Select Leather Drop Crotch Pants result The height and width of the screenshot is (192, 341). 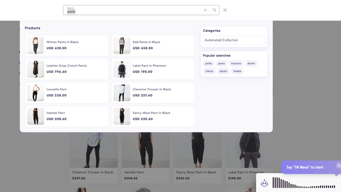click(x=67, y=69)
